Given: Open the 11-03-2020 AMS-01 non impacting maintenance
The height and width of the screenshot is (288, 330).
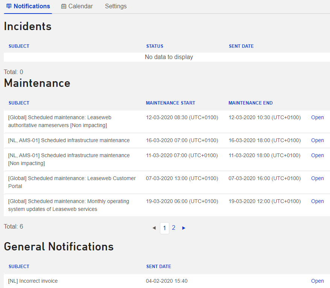Looking at the screenshot, I should [317, 155].
